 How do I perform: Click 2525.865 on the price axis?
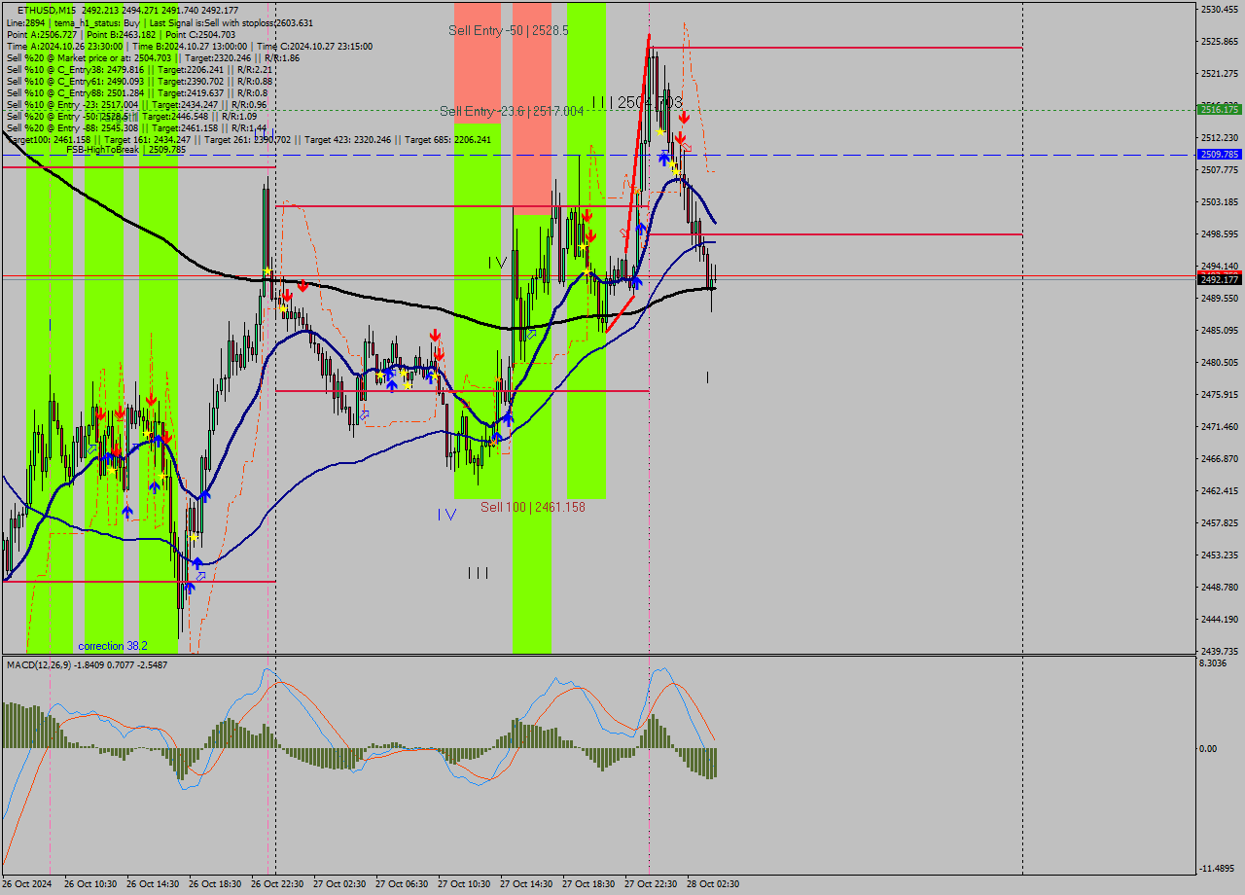(x=1220, y=41)
